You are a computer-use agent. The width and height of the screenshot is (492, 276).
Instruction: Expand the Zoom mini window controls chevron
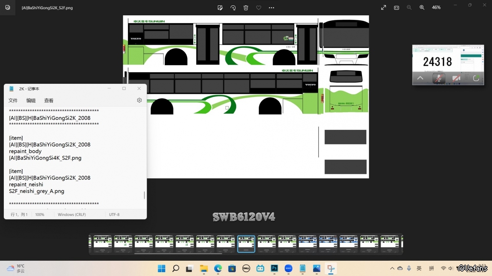[420, 78]
